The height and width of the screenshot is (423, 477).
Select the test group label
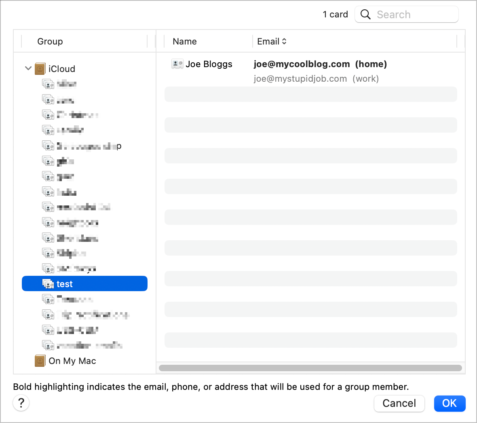[x=65, y=284]
